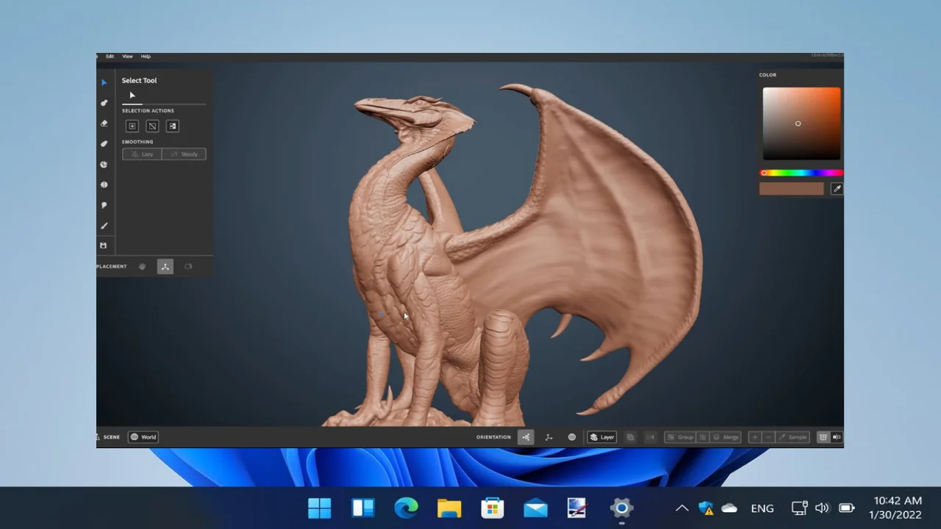Open the Mail app from the taskbar
This screenshot has width=941, height=529.
[535, 508]
